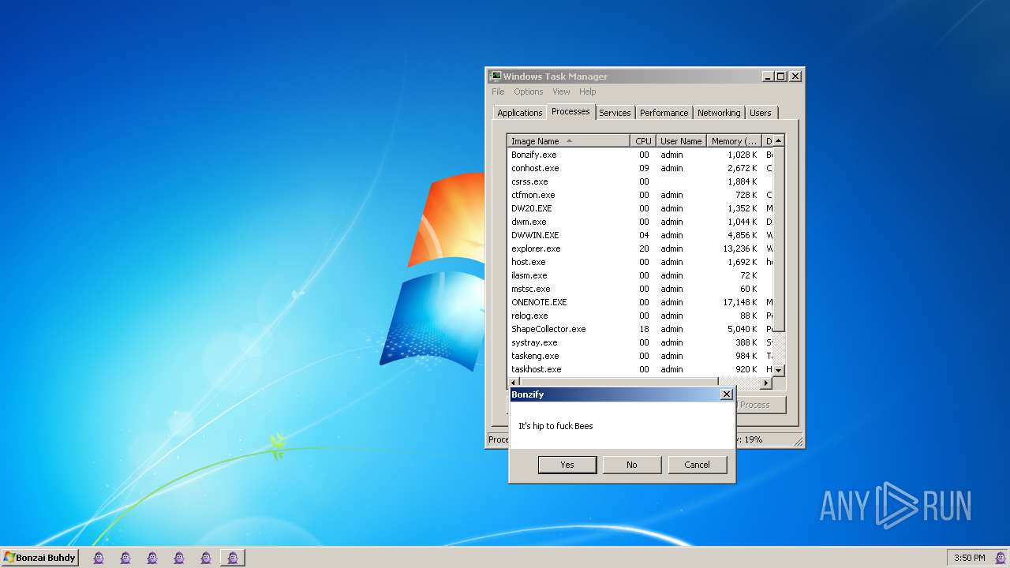Select the explorer.exe process
This screenshot has height=568, width=1010.
[639, 248]
